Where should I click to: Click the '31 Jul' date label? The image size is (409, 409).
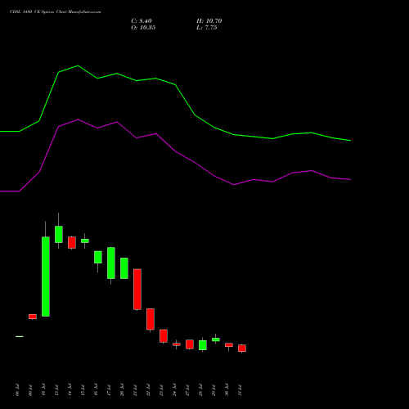coord(240,390)
